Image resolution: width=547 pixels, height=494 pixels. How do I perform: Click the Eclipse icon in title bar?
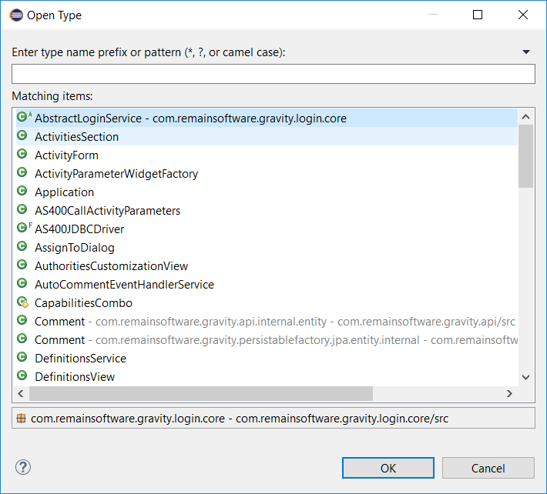pos(14,15)
